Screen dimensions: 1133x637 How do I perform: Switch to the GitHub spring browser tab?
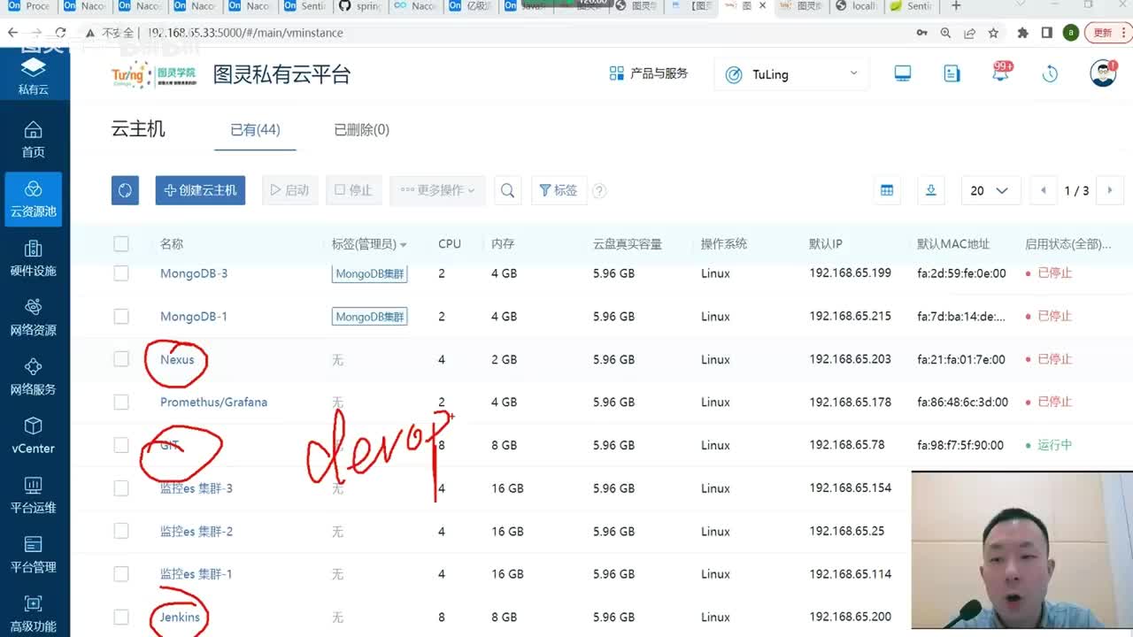click(359, 6)
